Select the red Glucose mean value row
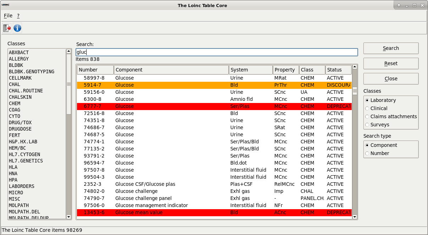 click(214, 212)
